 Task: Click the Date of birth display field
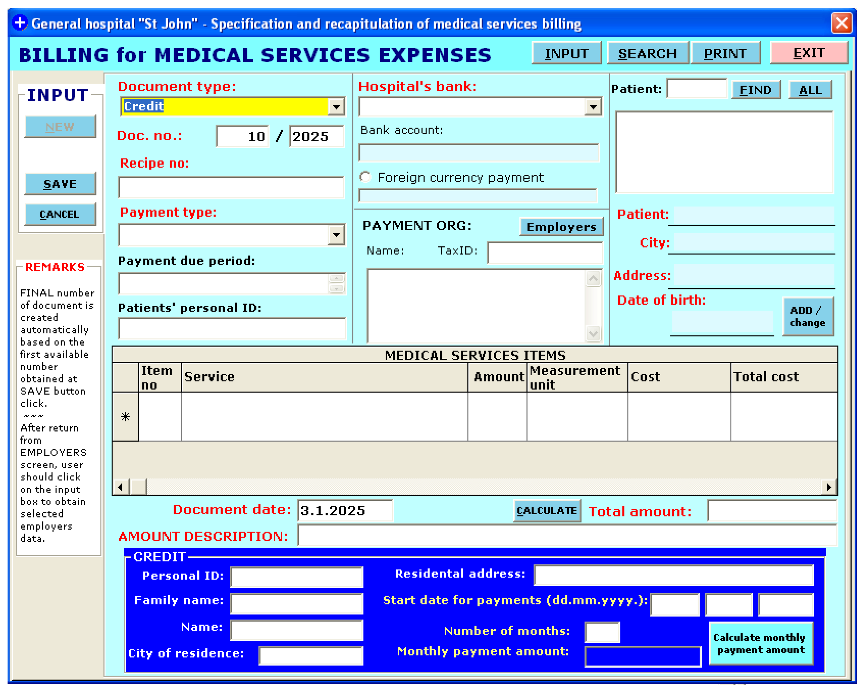tap(722, 323)
